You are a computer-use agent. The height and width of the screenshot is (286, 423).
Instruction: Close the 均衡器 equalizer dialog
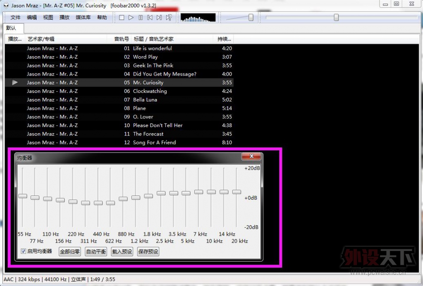[251, 156]
